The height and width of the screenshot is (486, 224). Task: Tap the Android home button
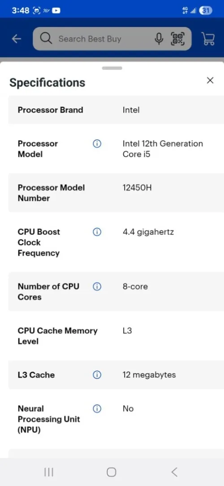[112, 472]
